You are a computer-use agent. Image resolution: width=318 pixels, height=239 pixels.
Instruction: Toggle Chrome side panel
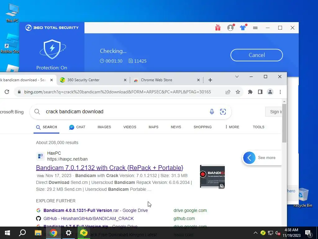click(260, 92)
